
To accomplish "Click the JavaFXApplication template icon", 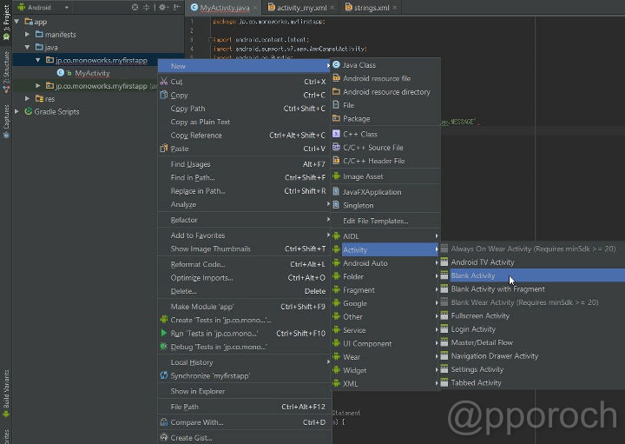I will [337, 191].
